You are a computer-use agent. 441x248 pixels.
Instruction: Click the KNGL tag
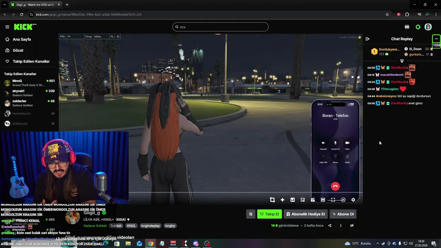pyautogui.click(x=131, y=226)
